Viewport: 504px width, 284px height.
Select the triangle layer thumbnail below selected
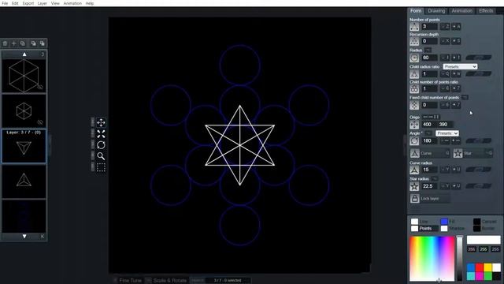click(x=24, y=181)
